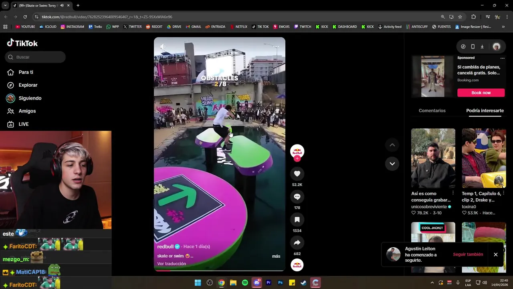Click the download app arrow icon
Screen dimensions: 513x289
click(x=482, y=47)
